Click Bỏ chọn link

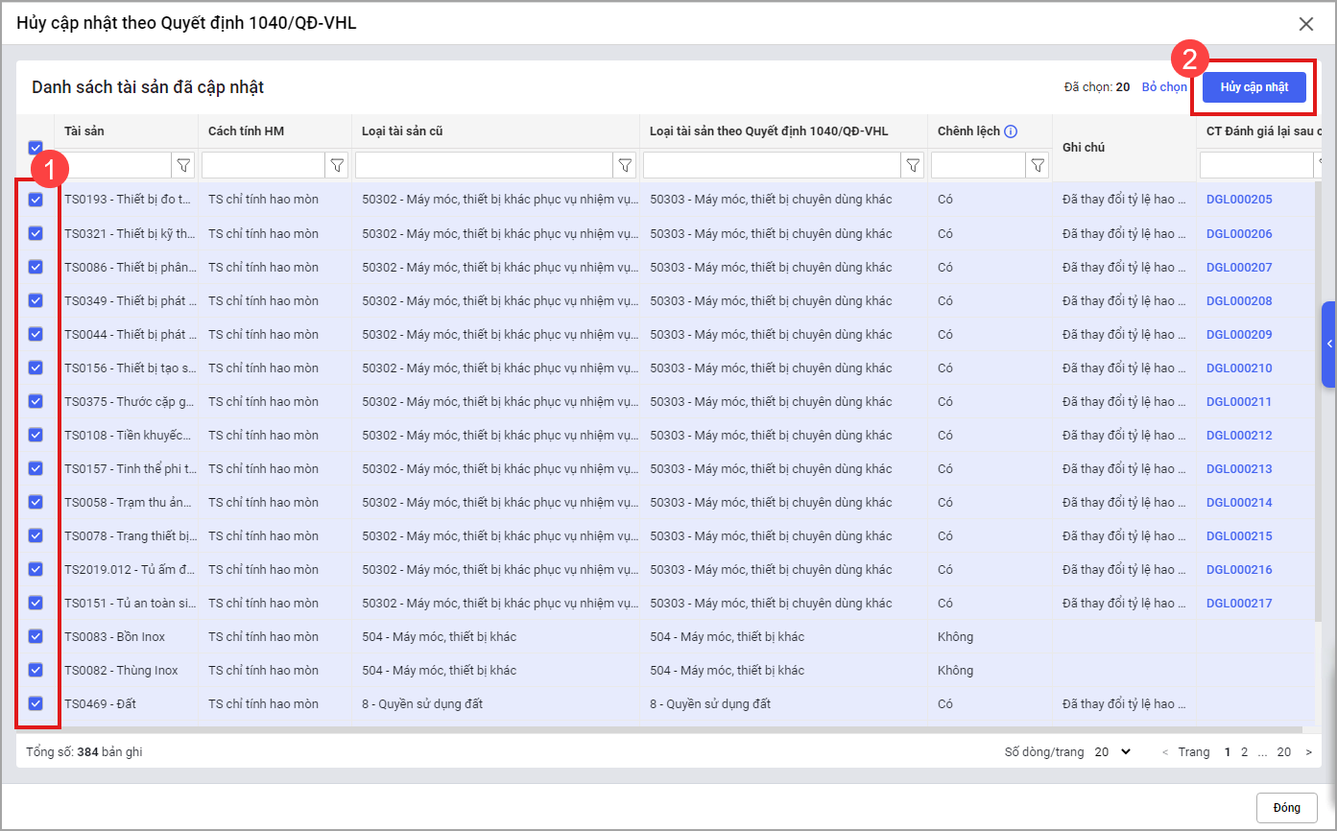click(1164, 87)
